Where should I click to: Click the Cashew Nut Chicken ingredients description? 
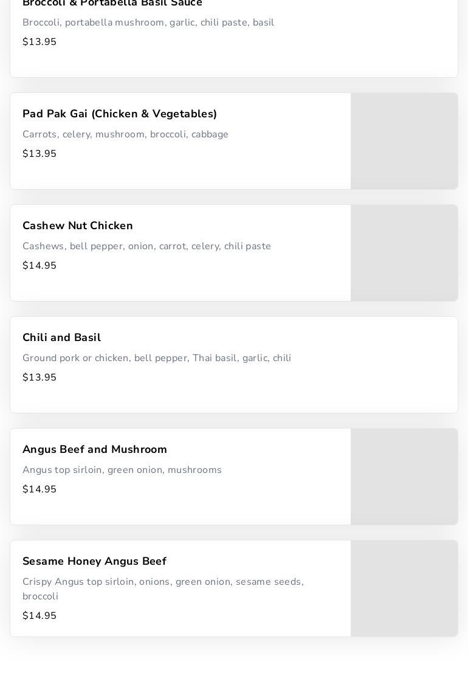pyautogui.click(x=147, y=247)
